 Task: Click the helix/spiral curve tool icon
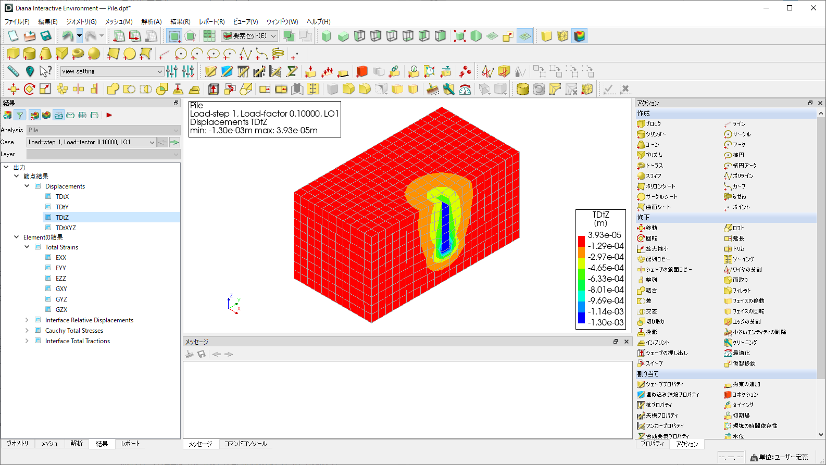(x=278, y=54)
